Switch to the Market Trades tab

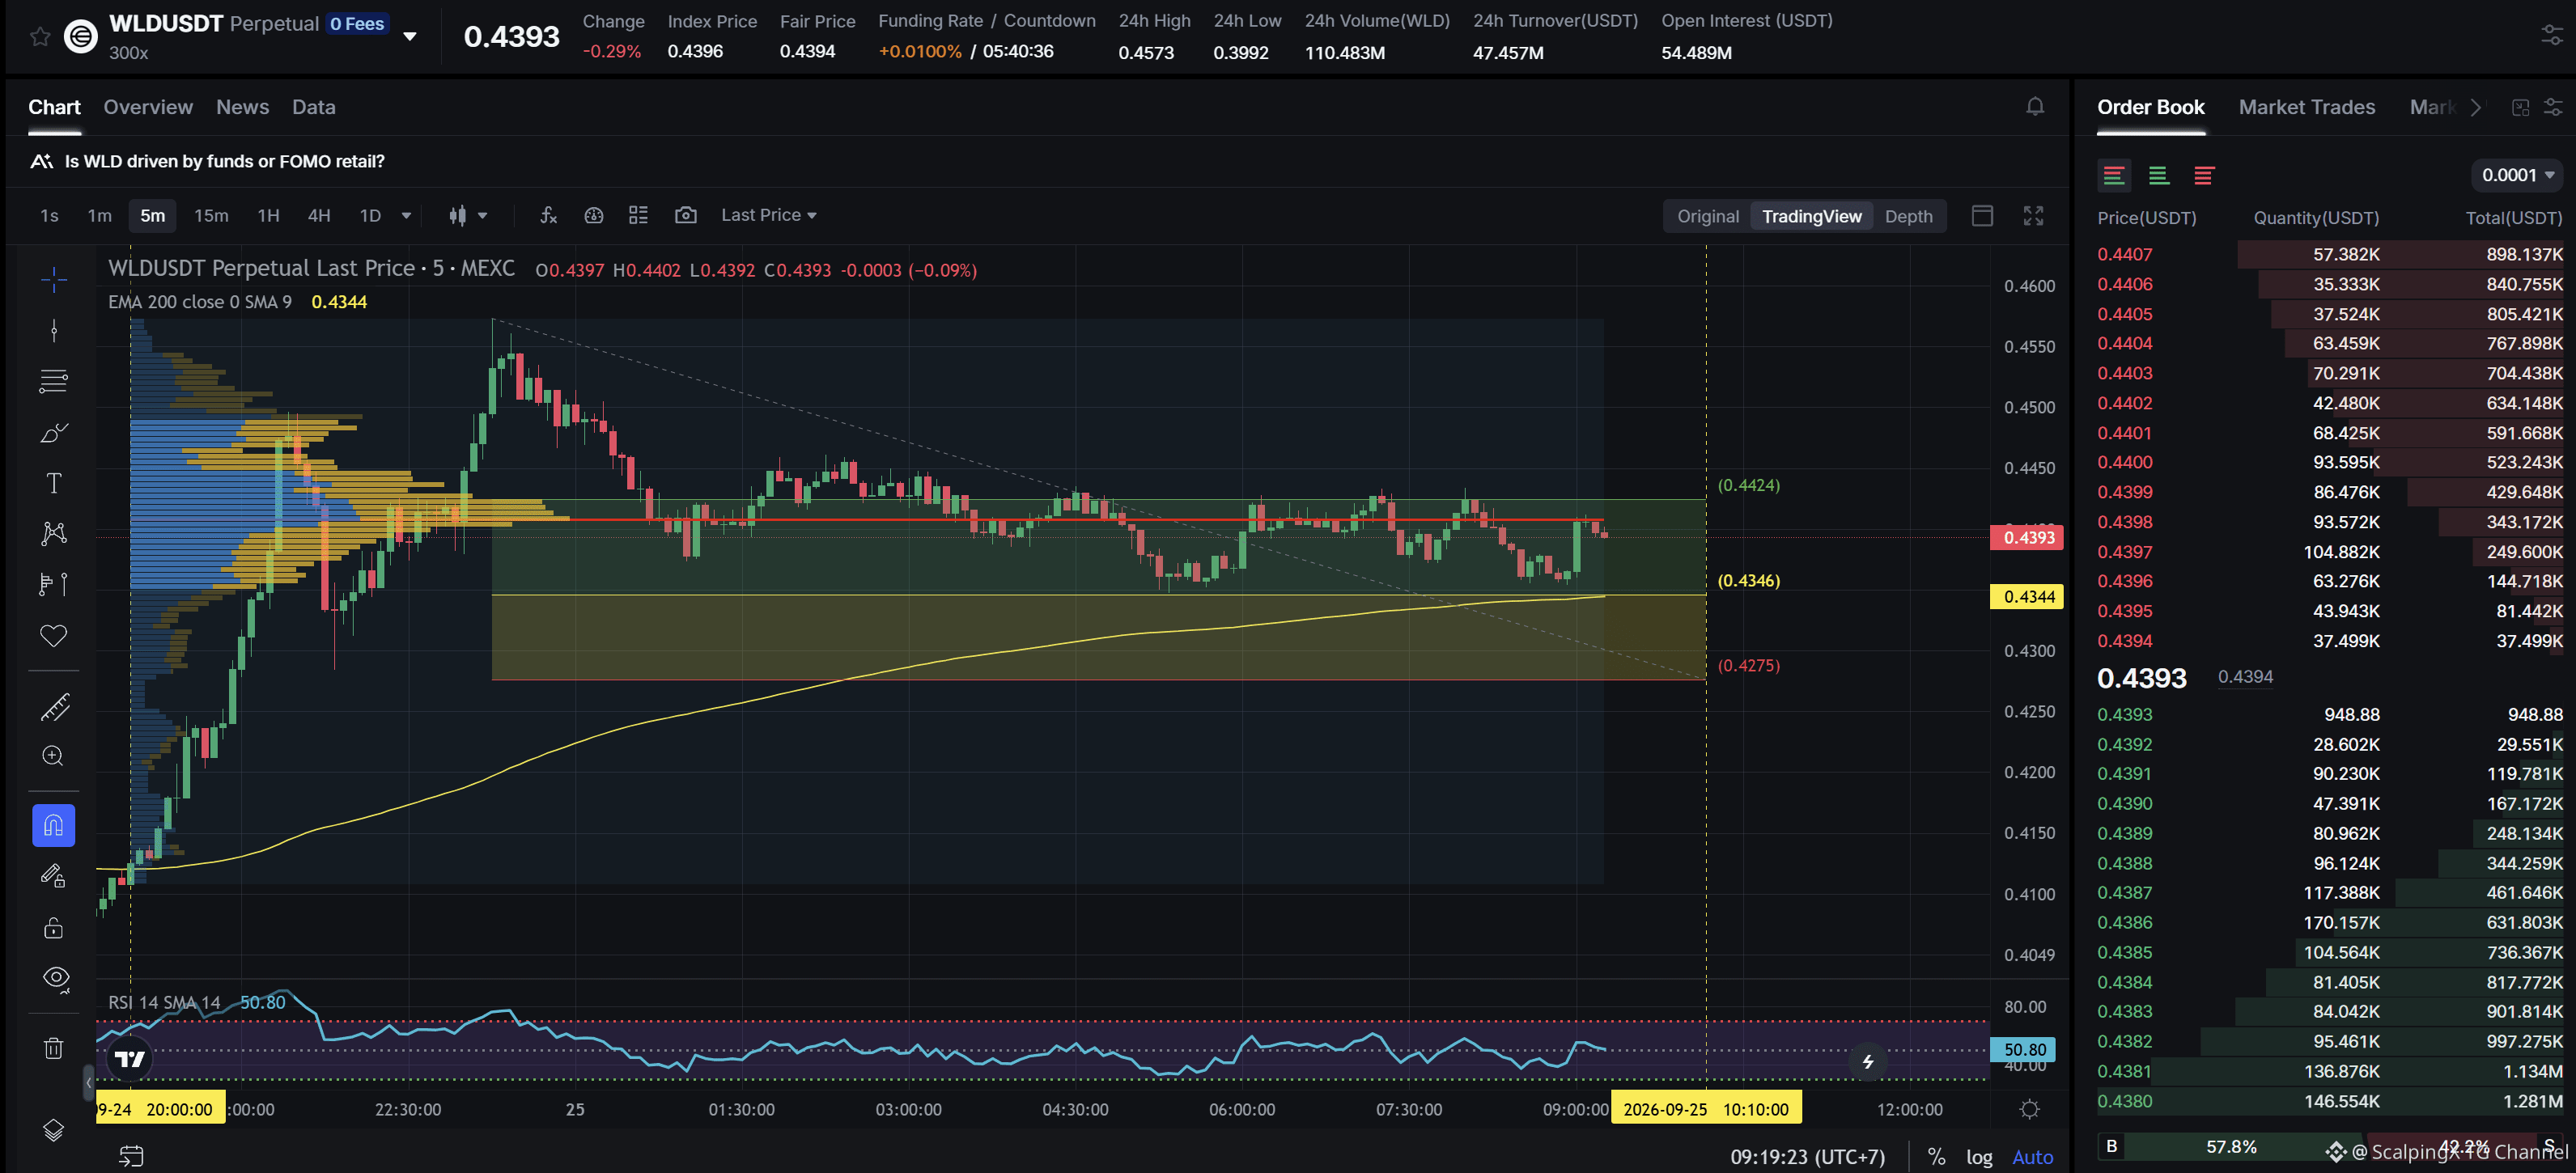[x=2306, y=107]
